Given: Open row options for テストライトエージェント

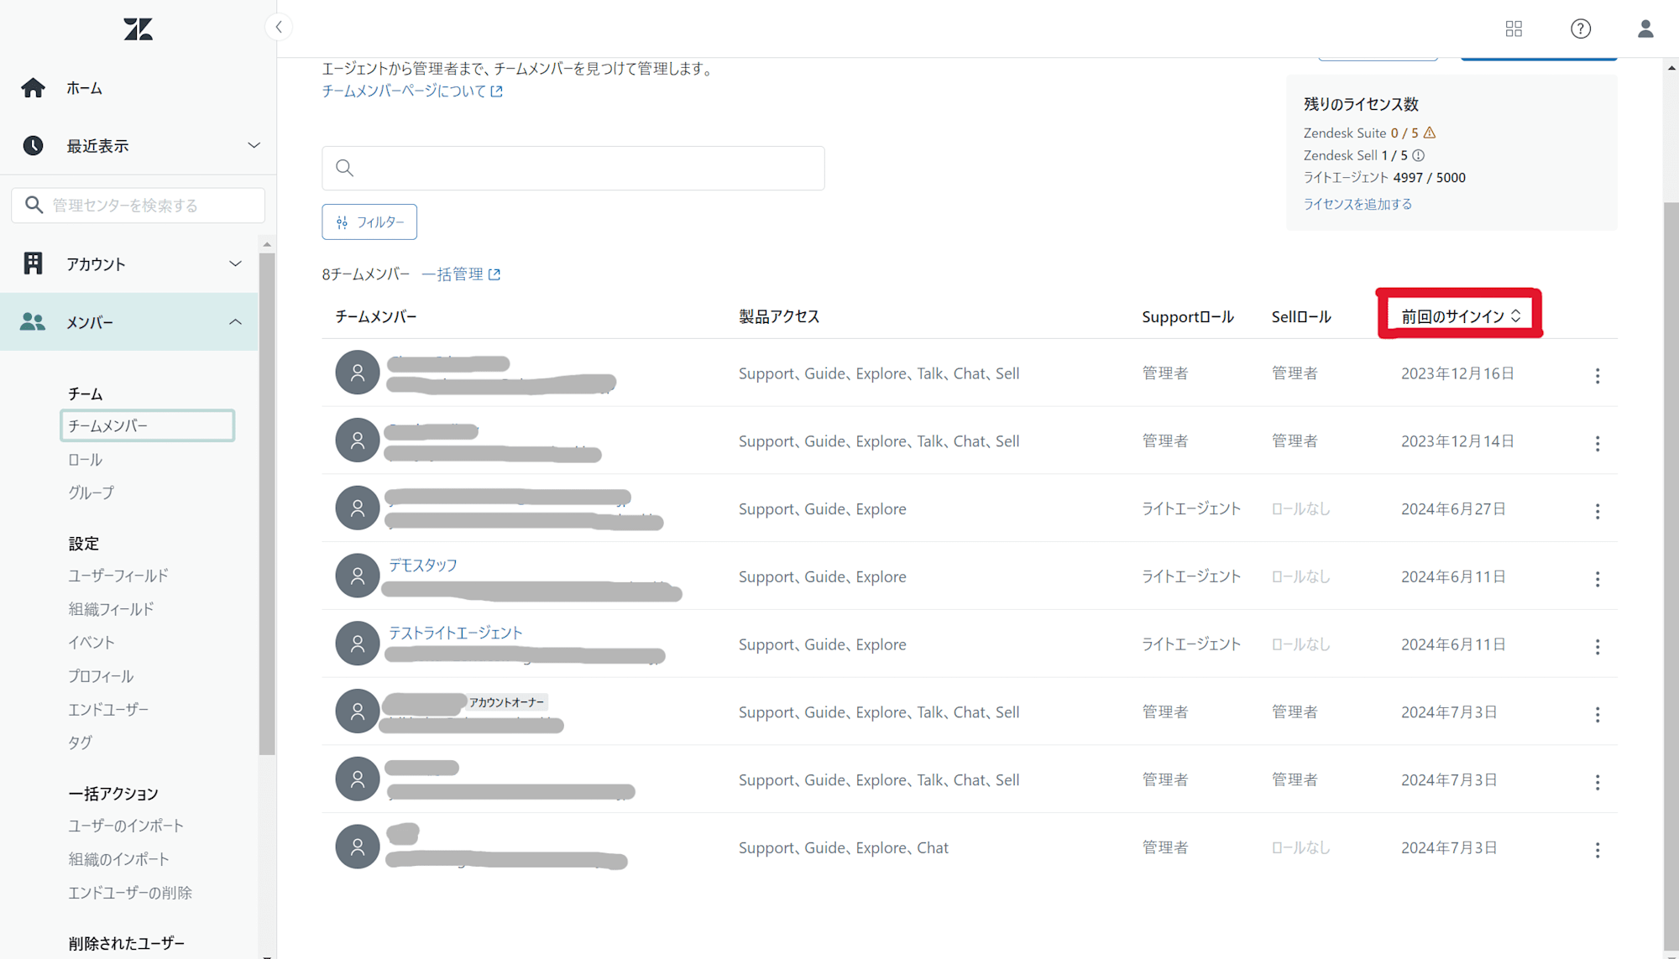Looking at the screenshot, I should pyautogui.click(x=1598, y=647).
